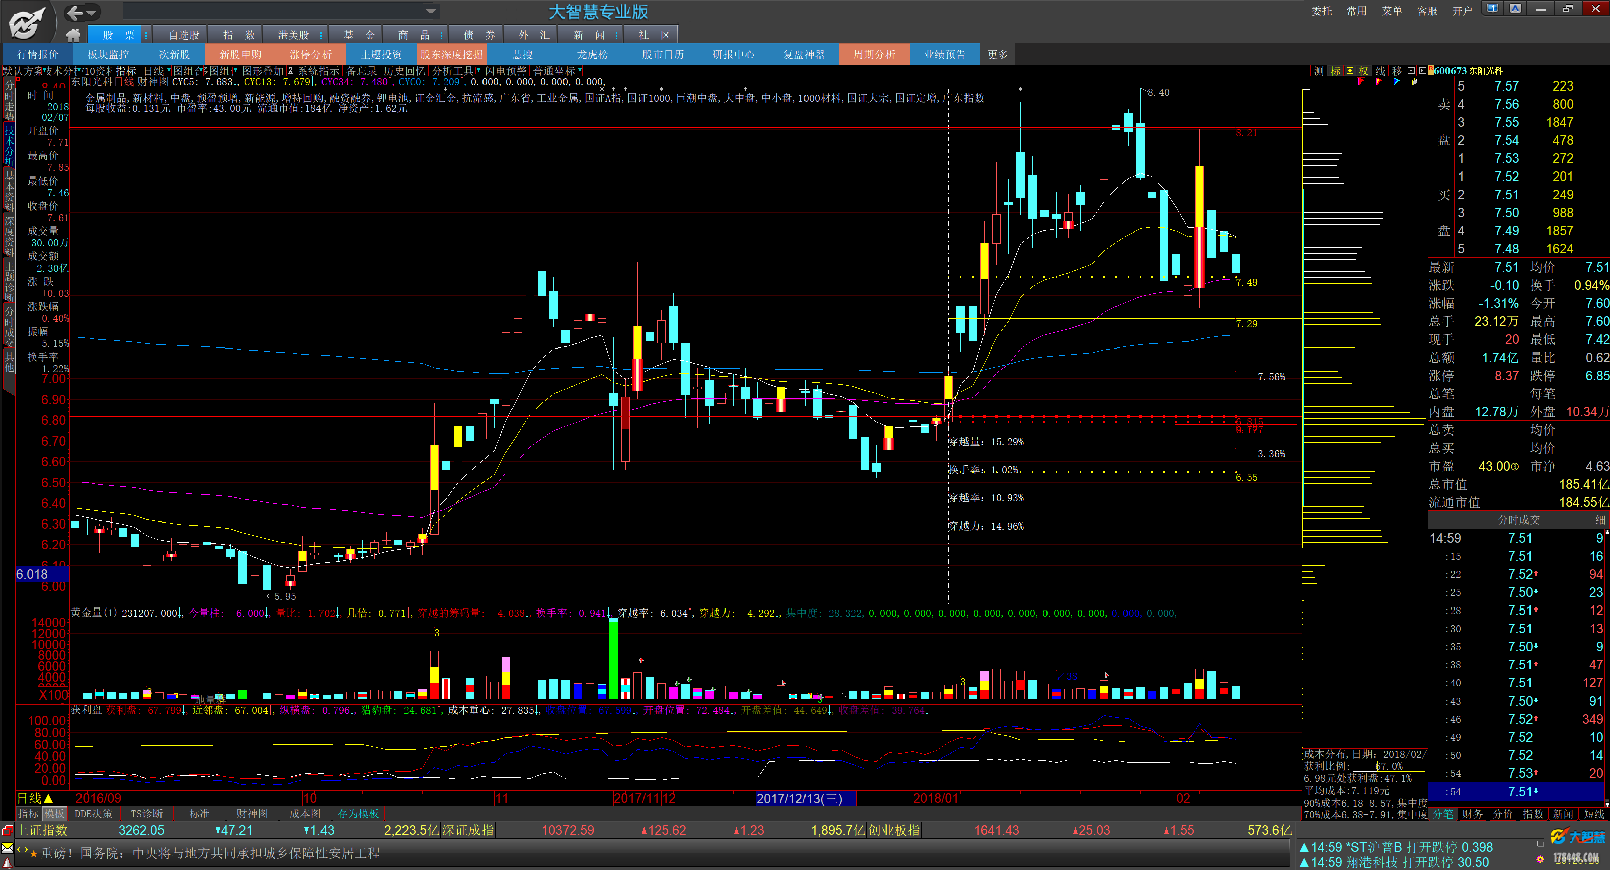Click the 开户 link in title bar
This screenshot has height=870, width=1610.
click(x=1462, y=11)
